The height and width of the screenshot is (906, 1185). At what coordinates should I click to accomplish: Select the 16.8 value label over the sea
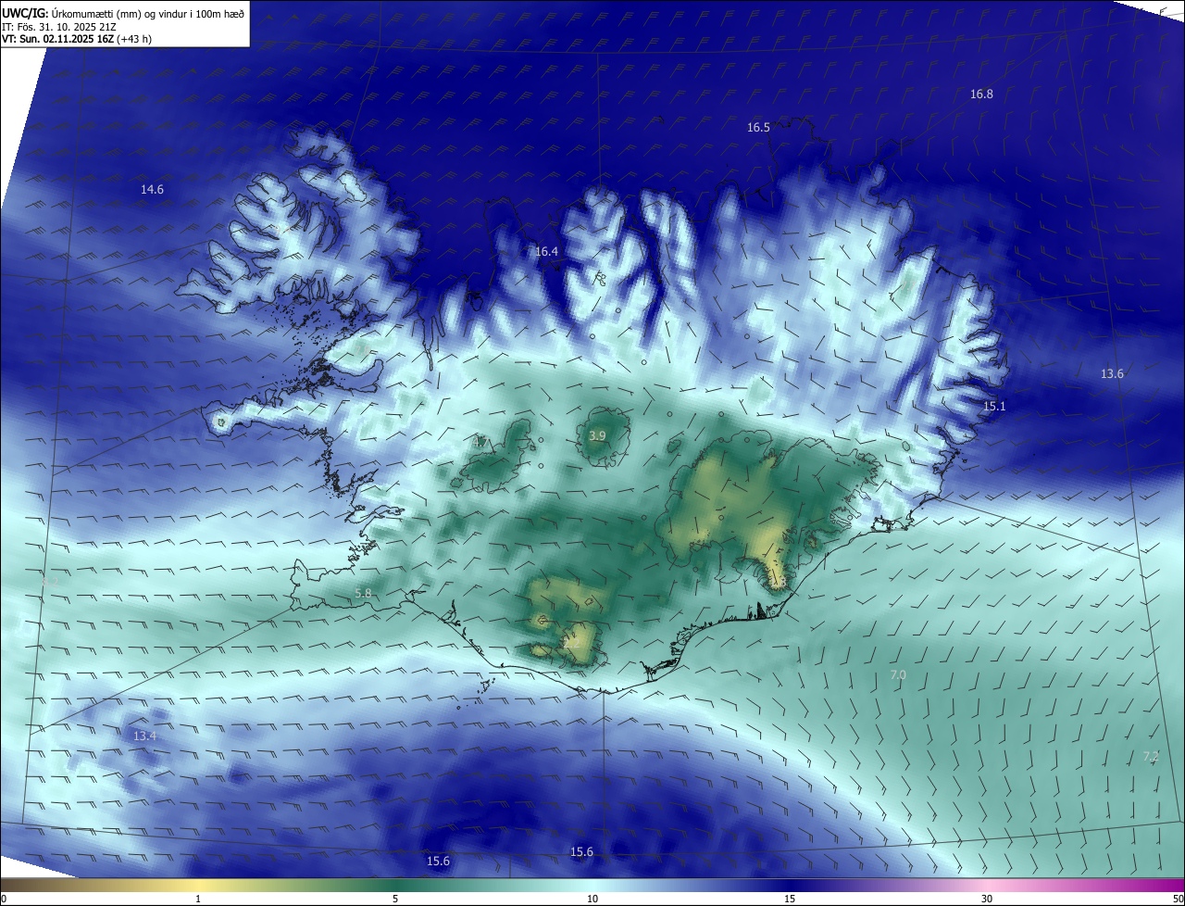click(981, 94)
